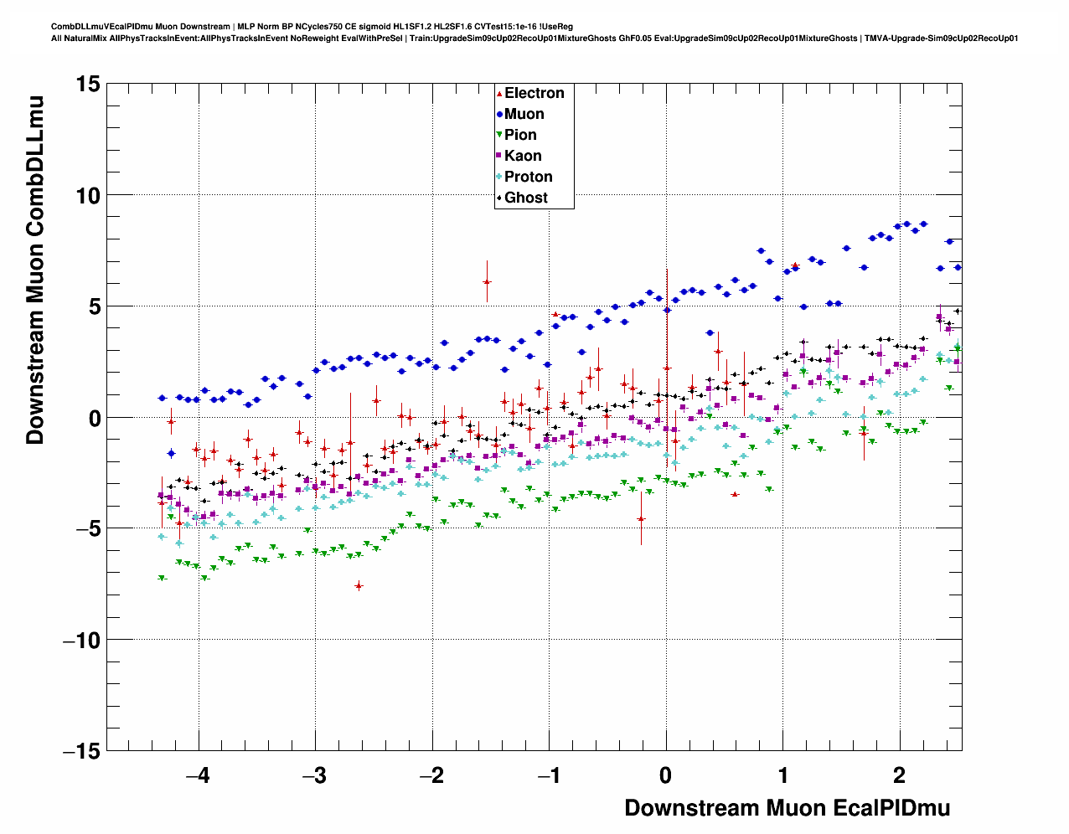Image resolution: width=1069 pixels, height=834 pixels.
Task: Click the cyan Proton cross marker in legend
Action: pyautogui.click(x=500, y=178)
